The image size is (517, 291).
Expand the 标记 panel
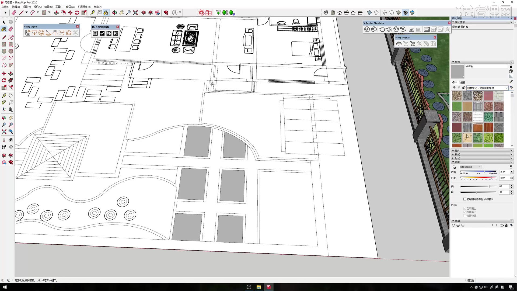click(x=453, y=158)
